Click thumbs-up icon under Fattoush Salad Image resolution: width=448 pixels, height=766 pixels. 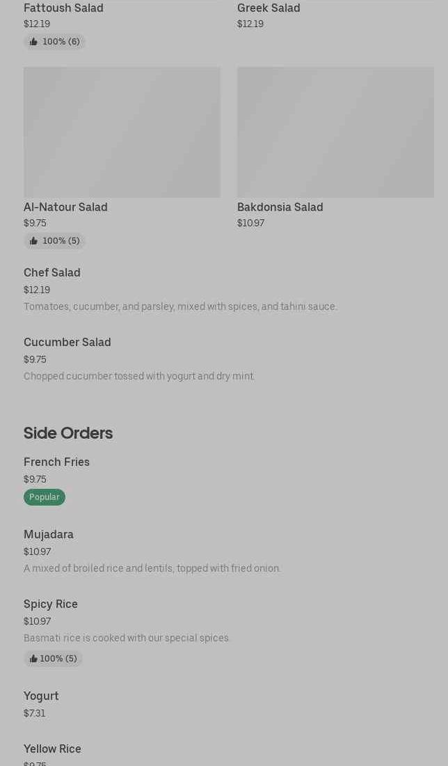(x=33, y=42)
